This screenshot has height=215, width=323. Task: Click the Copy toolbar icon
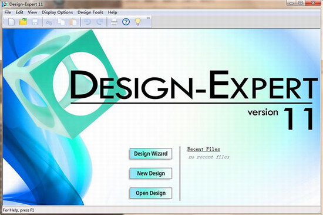coord(61,22)
